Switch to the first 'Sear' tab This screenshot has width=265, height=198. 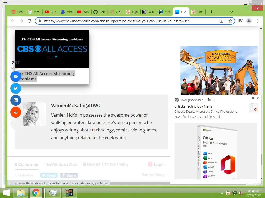tap(18, 12)
